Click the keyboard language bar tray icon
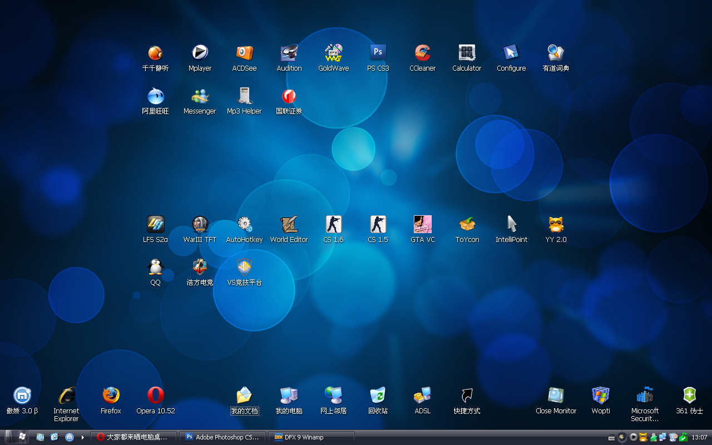 pyautogui.click(x=612, y=437)
